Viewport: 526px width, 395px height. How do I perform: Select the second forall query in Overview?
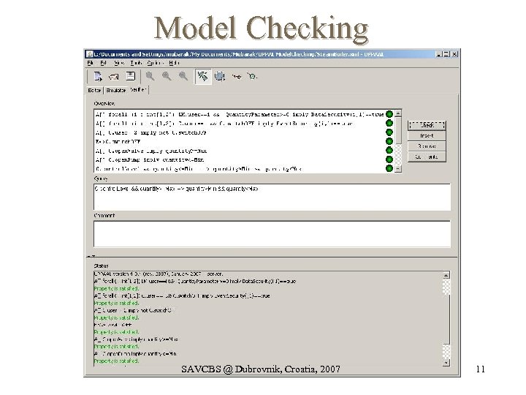239,124
